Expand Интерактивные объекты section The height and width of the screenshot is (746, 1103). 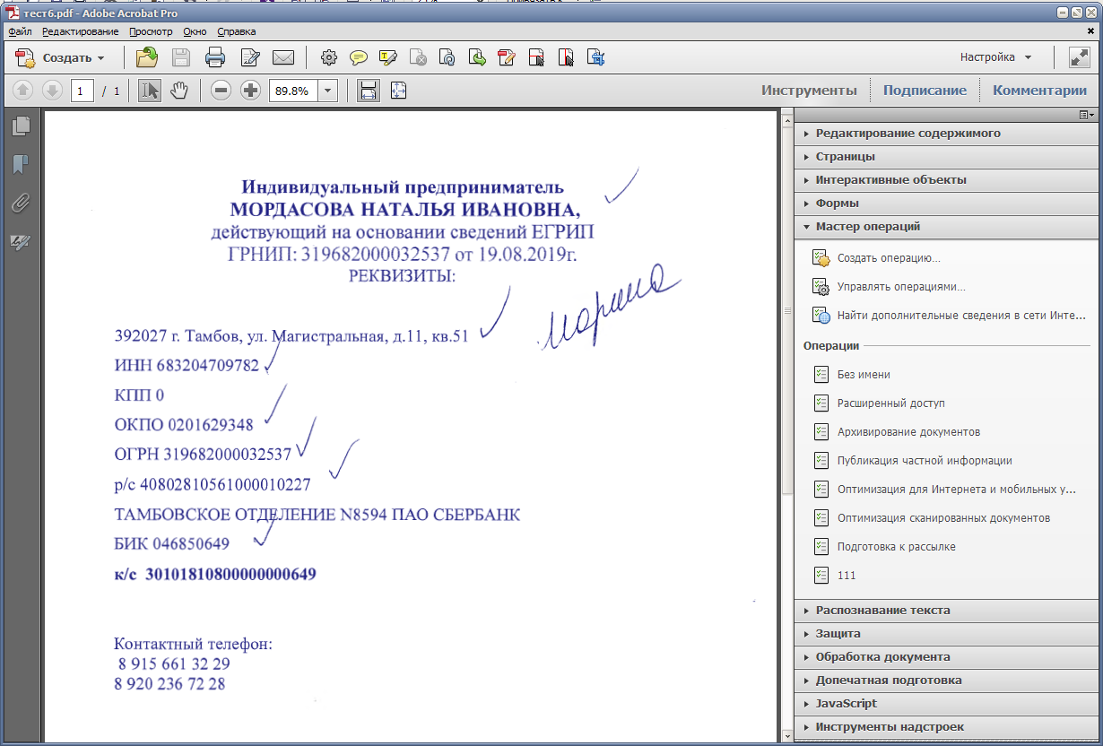945,180
